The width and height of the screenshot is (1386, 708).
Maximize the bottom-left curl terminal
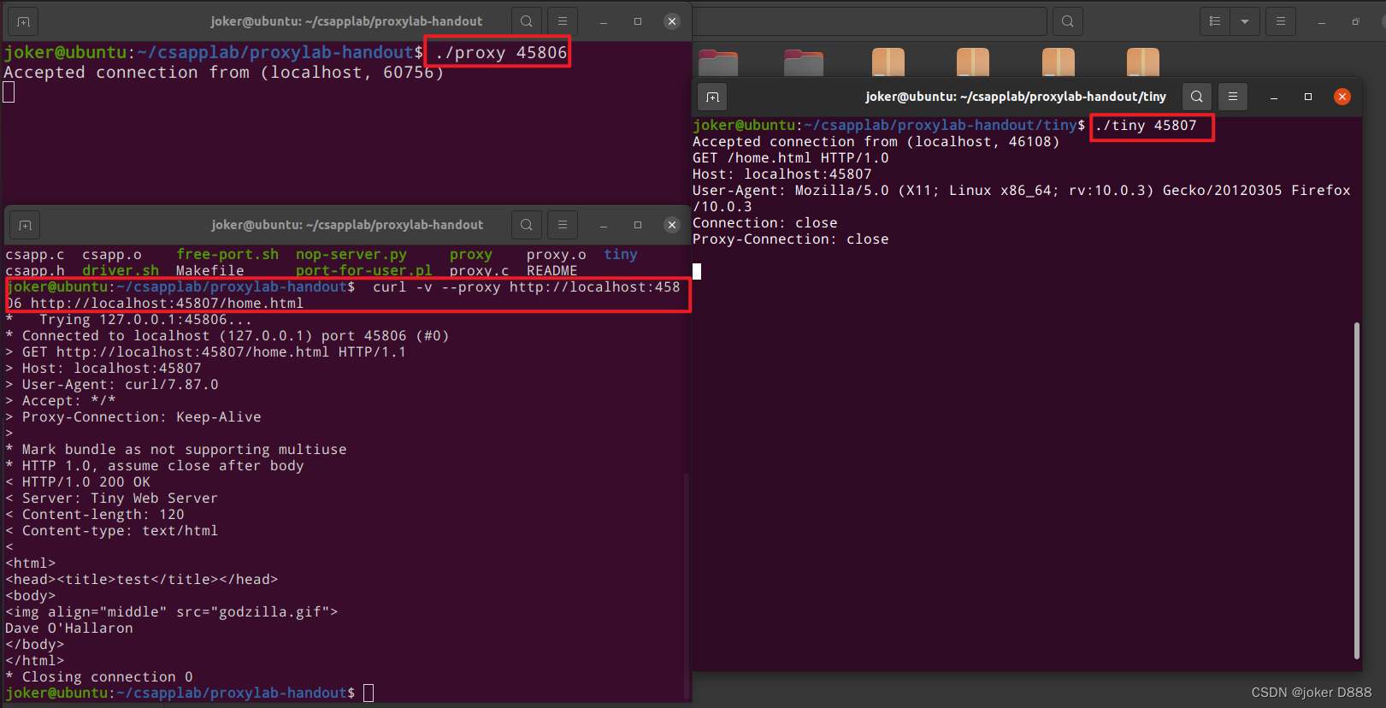click(x=638, y=225)
